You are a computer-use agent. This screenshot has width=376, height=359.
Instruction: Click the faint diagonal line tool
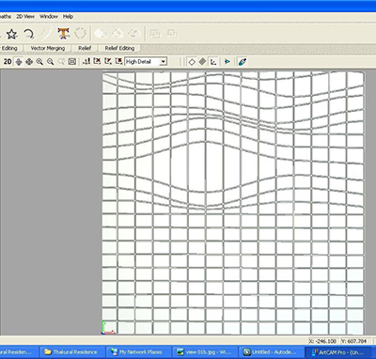click(46, 34)
